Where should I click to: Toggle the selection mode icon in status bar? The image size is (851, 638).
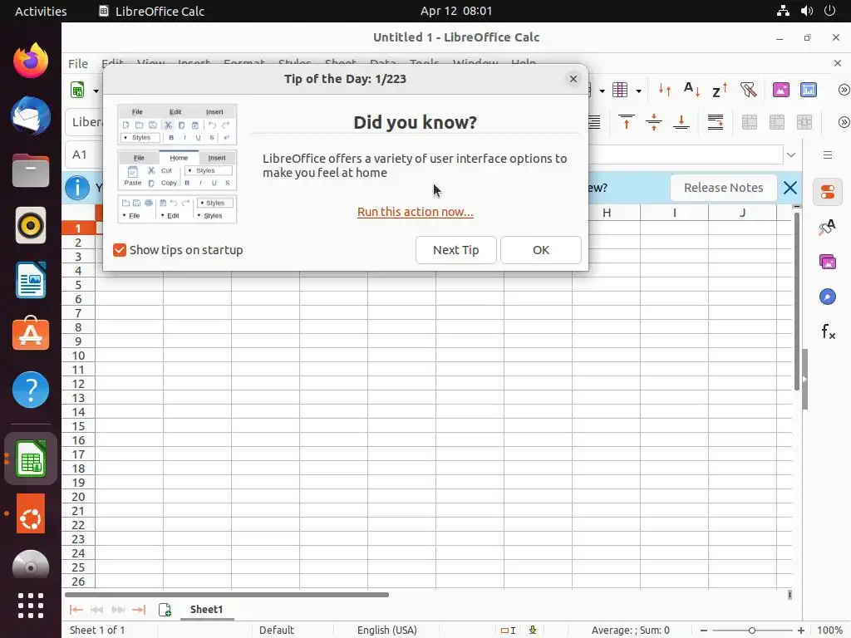coord(508,630)
